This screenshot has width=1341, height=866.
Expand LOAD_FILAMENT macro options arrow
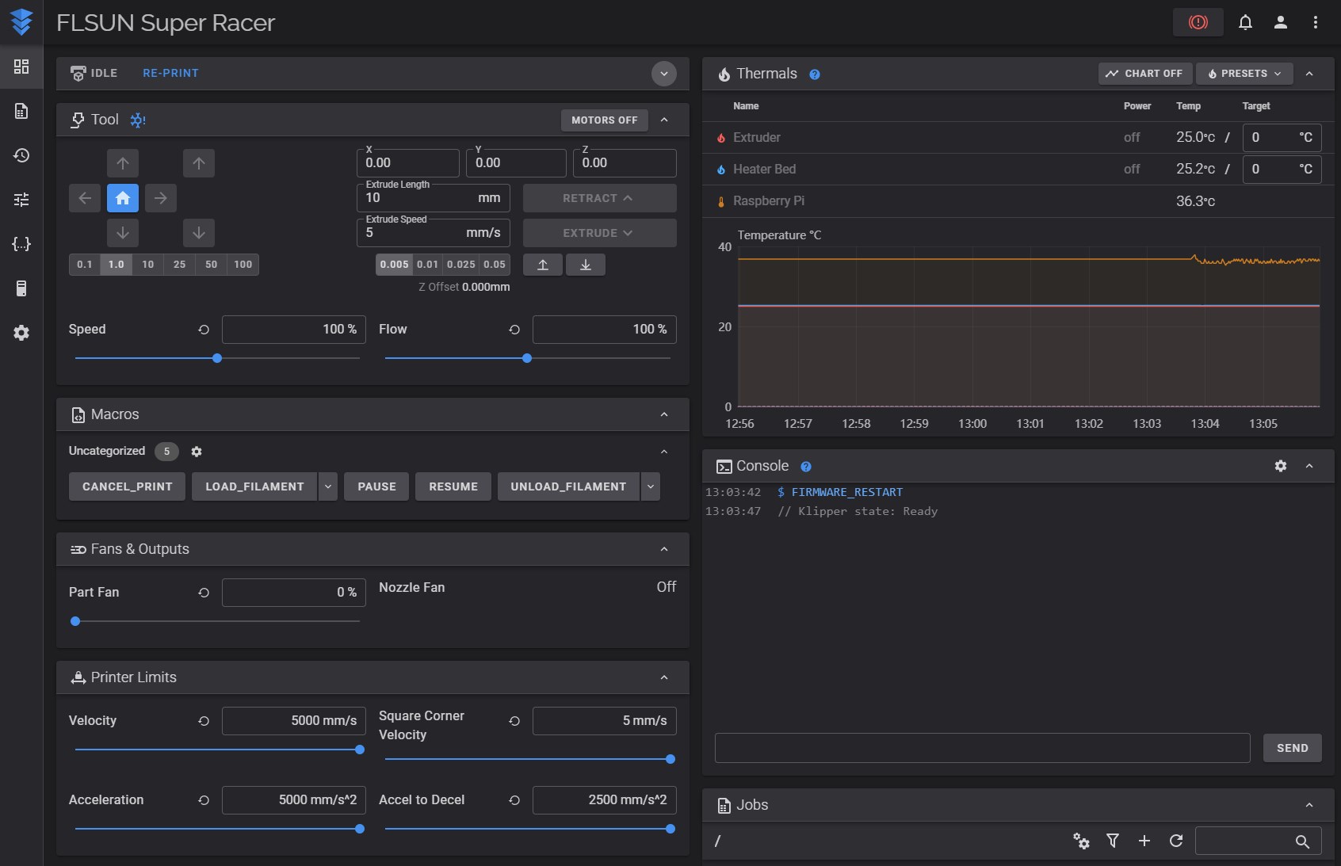[328, 486]
